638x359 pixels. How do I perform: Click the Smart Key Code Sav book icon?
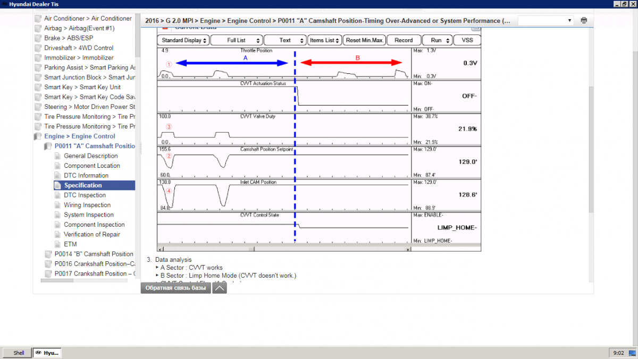click(x=38, y=97)
